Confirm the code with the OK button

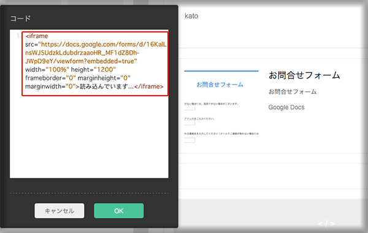pyautogui.click(x=119, y=211)
